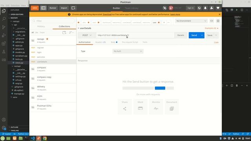The image size is (251, 141).
Task: Open the Postman notifications bell
Action: click(206, 8)
